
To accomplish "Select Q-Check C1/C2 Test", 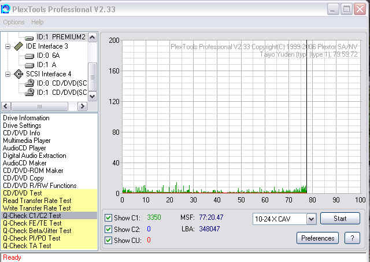I will (49, 216).
